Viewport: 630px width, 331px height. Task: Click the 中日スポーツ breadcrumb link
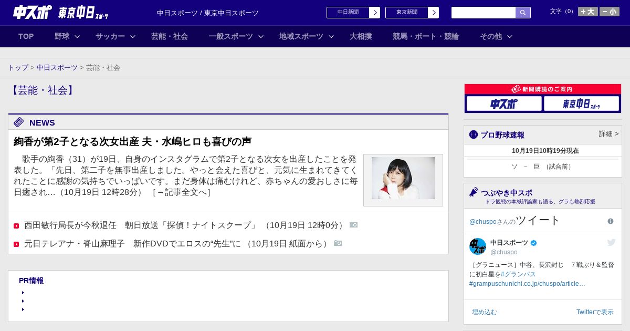[57, 68]
